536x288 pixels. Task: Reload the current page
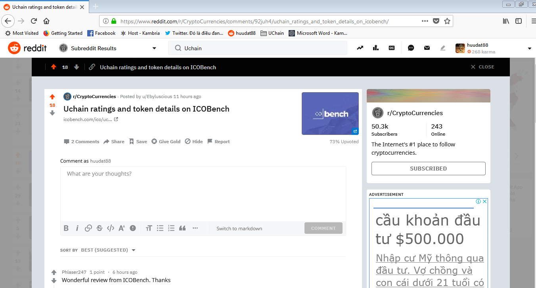(34, 21)
